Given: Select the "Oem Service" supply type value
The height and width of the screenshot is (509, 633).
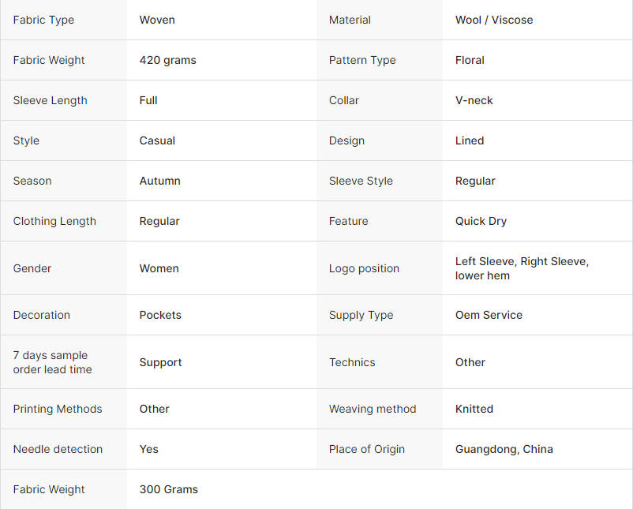Looking at the screenshot, I should [489, 315].
